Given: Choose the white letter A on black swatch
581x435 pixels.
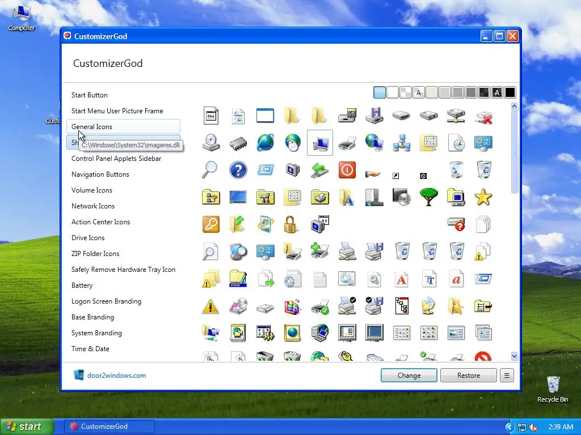Looking at the screenshot, I should pyautogui.click(x=497, y=92).
